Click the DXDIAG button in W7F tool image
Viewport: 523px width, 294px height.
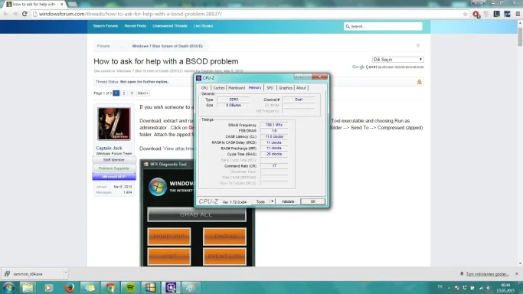(225, 237)
